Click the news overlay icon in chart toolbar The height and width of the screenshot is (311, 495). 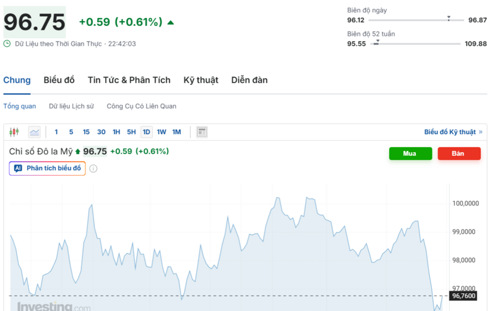[202, 132]
